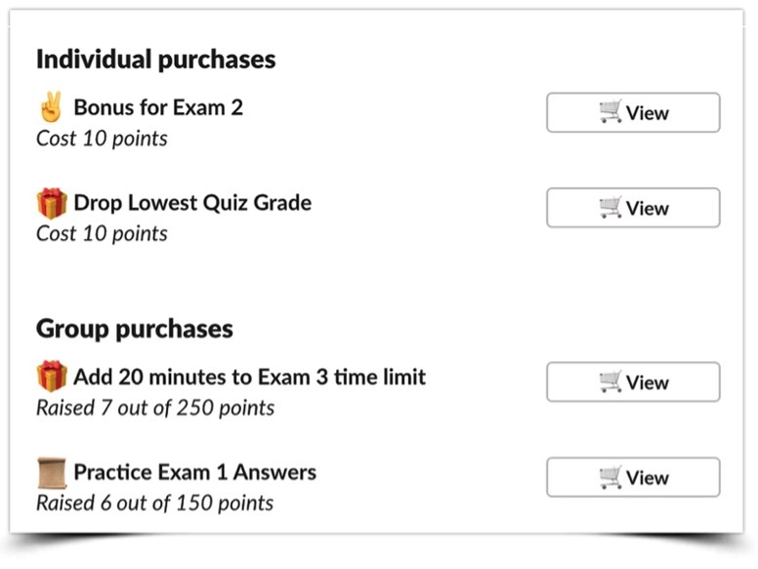The image size is (758, 569).
Task: Click the Raised 6 out of 150 points text
Action: (x=154, y=503)
